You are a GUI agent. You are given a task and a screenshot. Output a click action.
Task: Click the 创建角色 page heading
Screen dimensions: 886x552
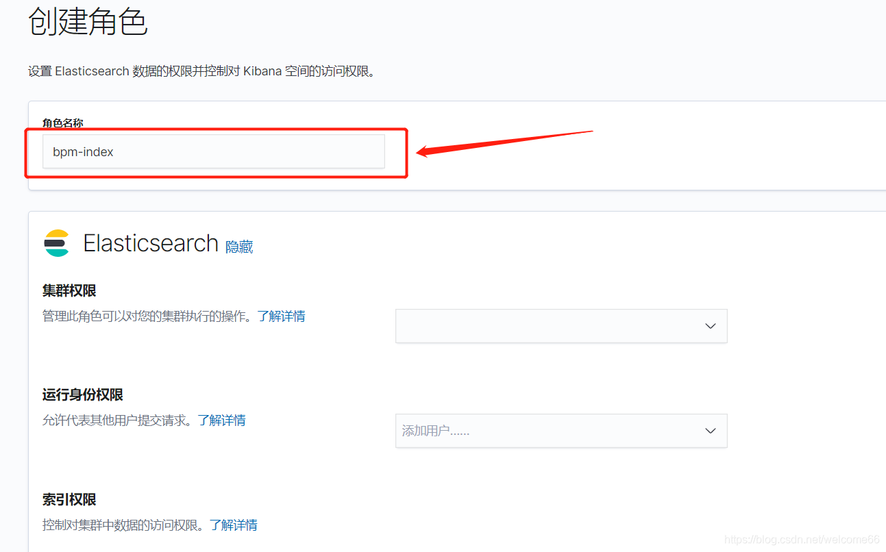pyautogui.click(x=88, y=21)
